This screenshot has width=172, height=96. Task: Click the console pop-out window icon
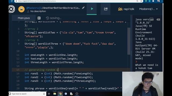(x=151, y=19)
